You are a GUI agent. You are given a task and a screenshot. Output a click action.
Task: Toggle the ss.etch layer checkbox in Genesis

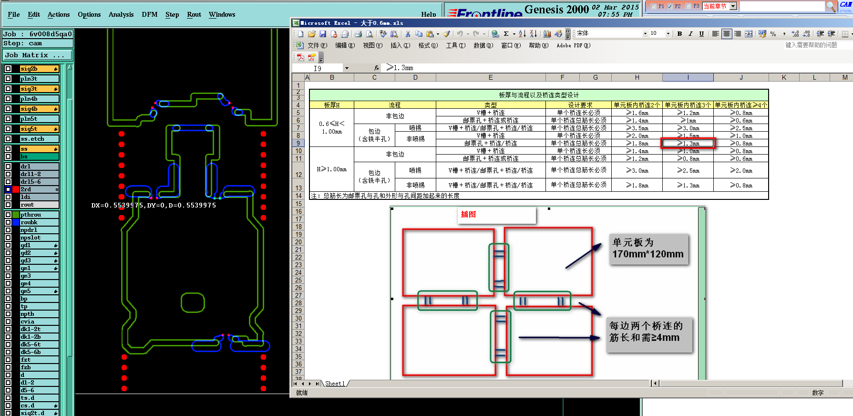(x=8, y=139)
